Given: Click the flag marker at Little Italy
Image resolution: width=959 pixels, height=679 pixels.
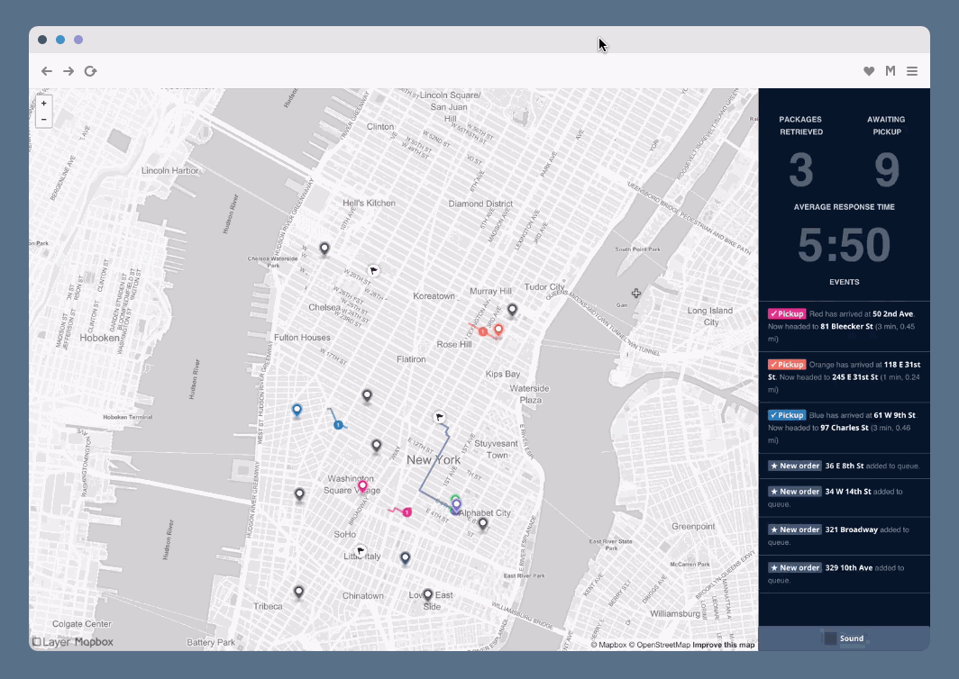Looking at the screenshot, I should coord(361,551).
